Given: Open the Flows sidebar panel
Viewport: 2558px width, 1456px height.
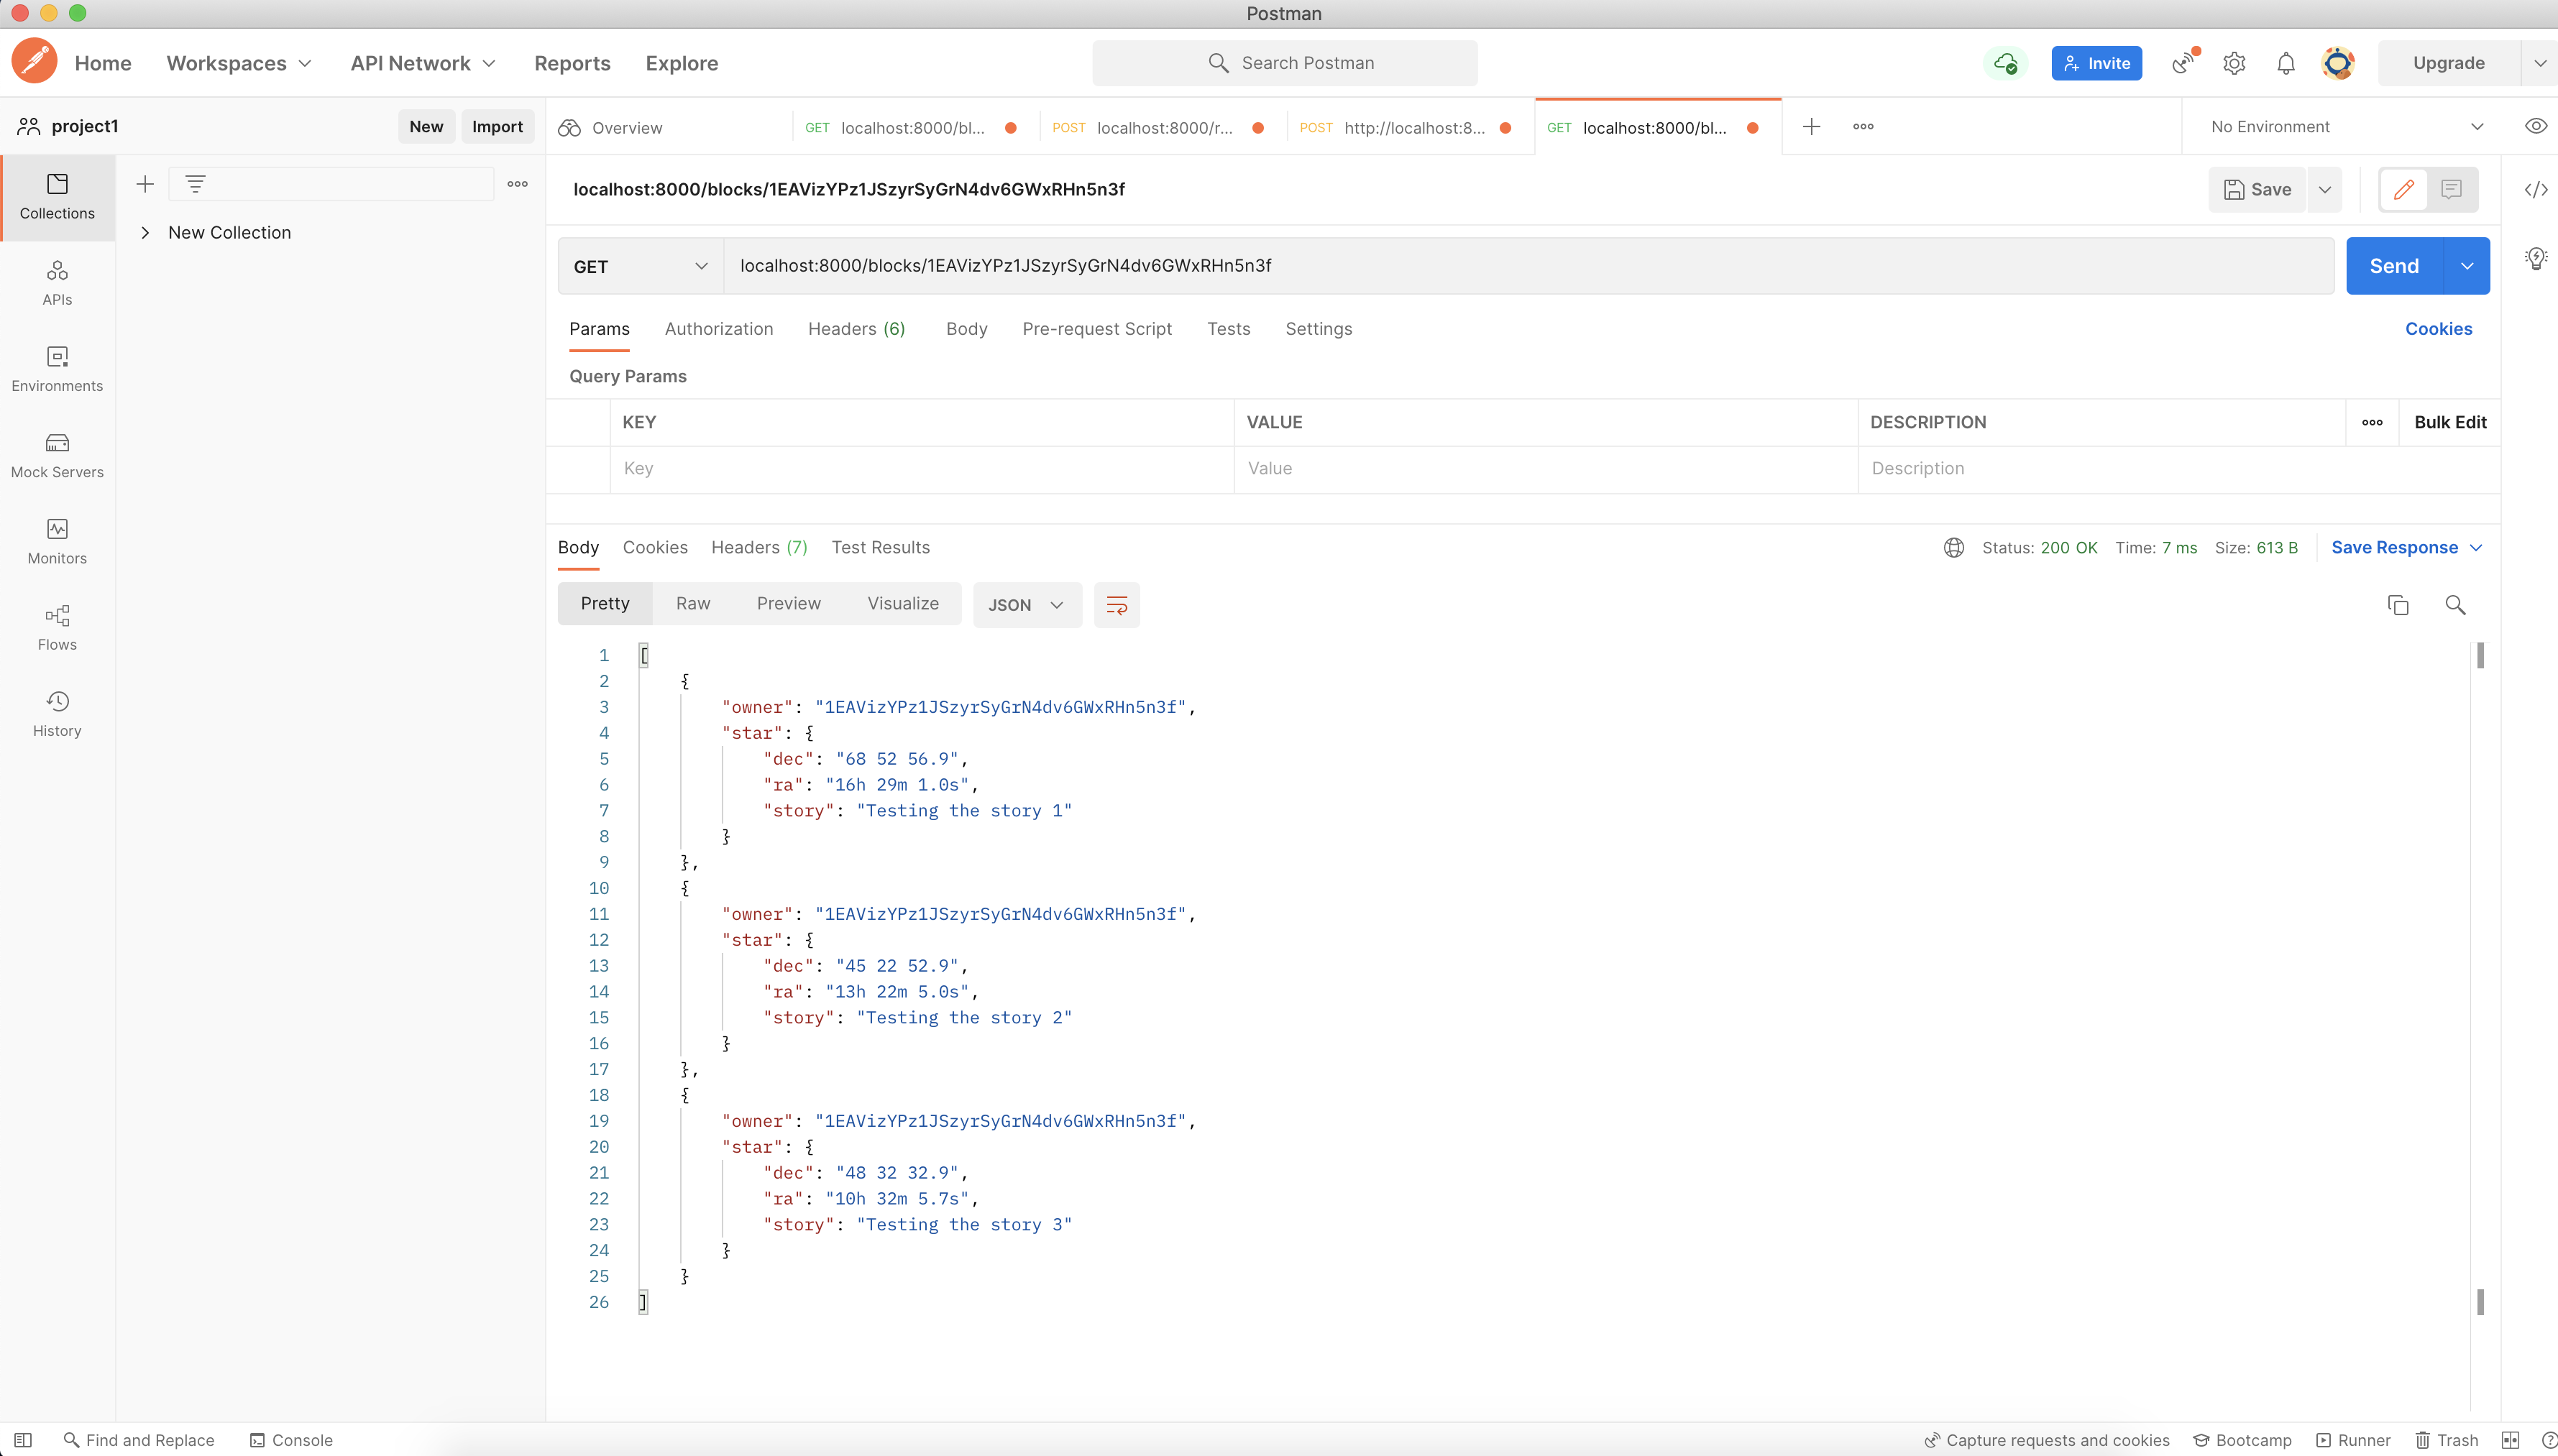Looking at the screenshot, I should 57,627.
